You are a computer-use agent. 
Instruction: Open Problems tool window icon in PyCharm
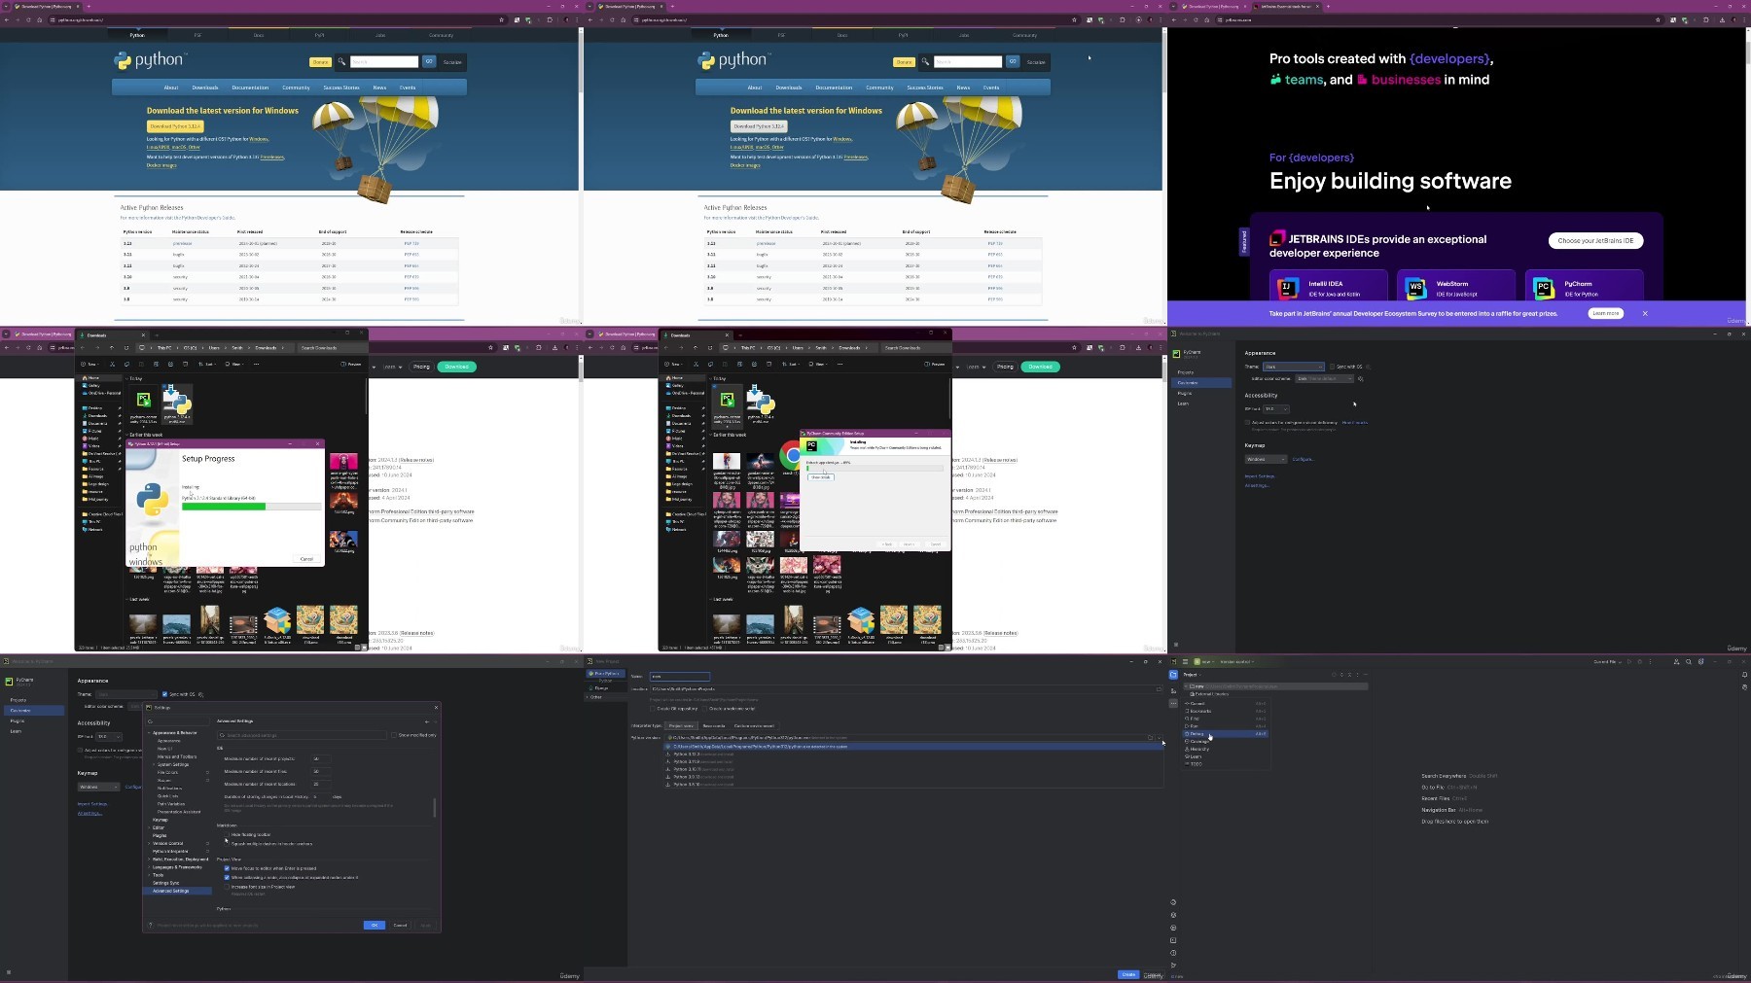(x=1173, y=953)
